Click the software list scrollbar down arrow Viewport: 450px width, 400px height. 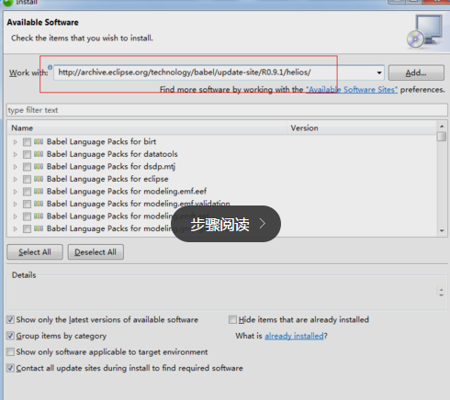tap(442, 231)
